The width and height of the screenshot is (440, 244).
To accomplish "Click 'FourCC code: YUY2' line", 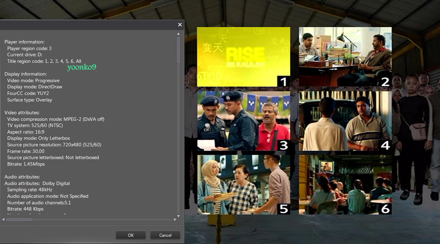I will [28, 93].
